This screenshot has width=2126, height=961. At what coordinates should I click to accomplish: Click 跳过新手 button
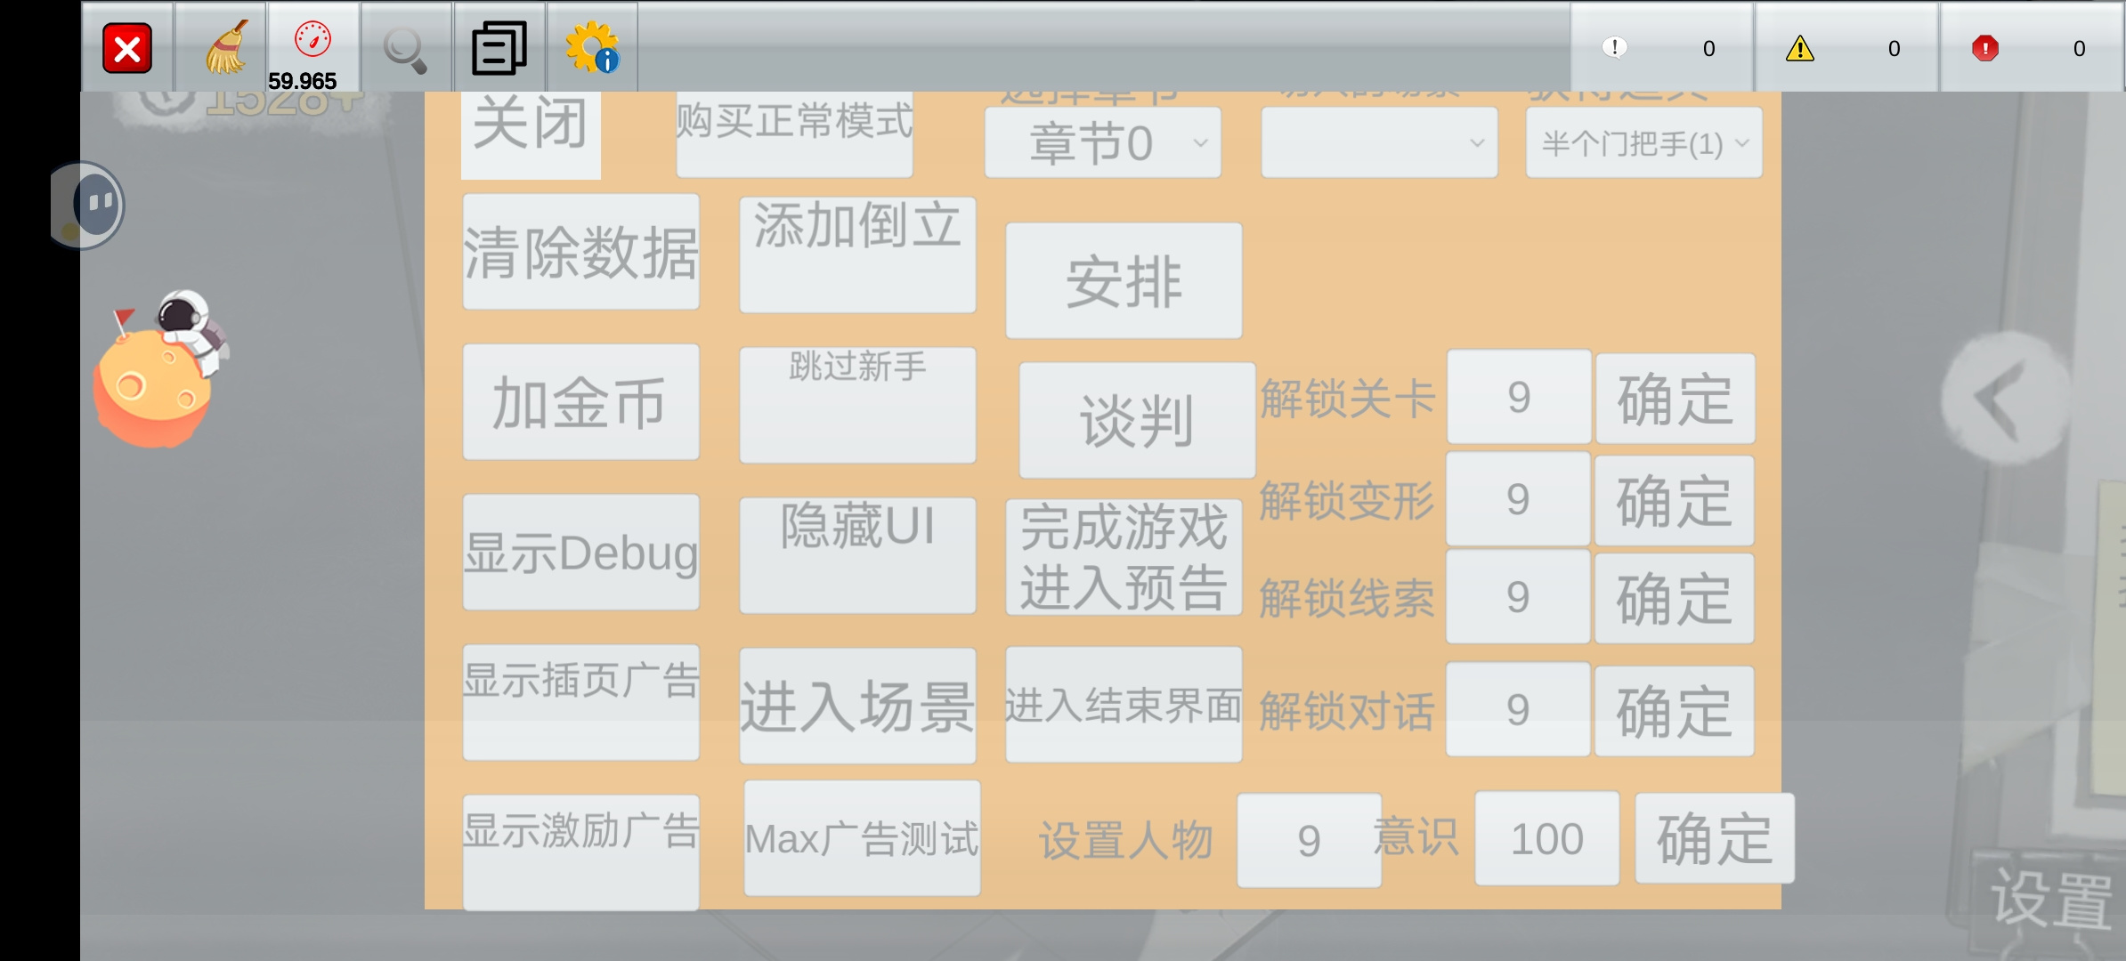[857, 405]
